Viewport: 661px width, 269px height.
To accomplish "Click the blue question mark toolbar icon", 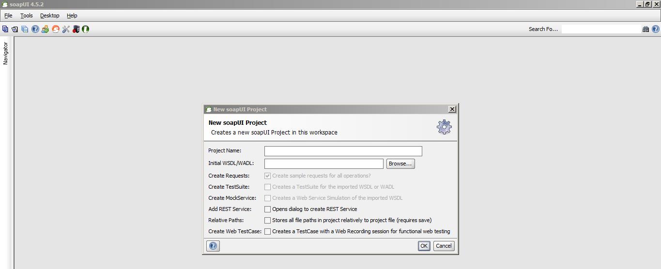I will point(35,29).
